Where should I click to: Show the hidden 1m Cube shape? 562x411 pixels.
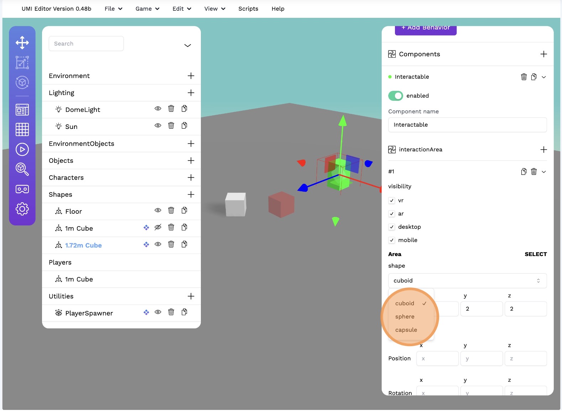tap(158, 228)
